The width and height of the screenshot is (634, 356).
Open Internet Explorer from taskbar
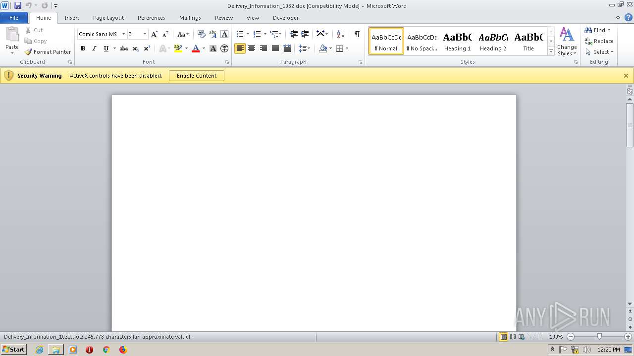39,350
